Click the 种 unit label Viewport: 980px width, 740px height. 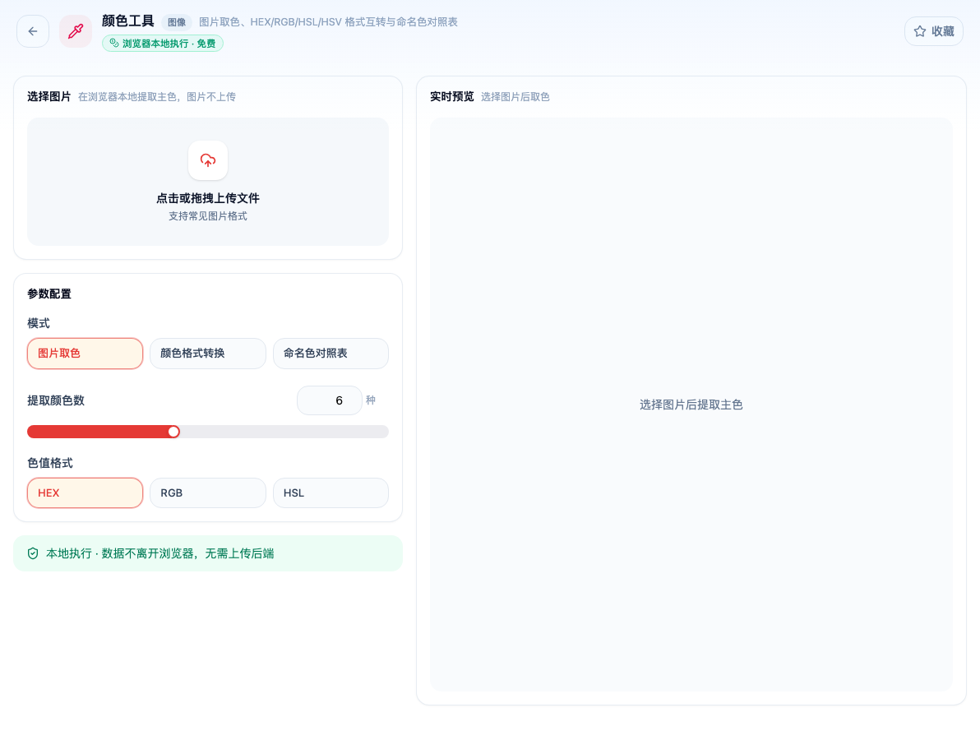pyautogui.click(x=371, y=400)
